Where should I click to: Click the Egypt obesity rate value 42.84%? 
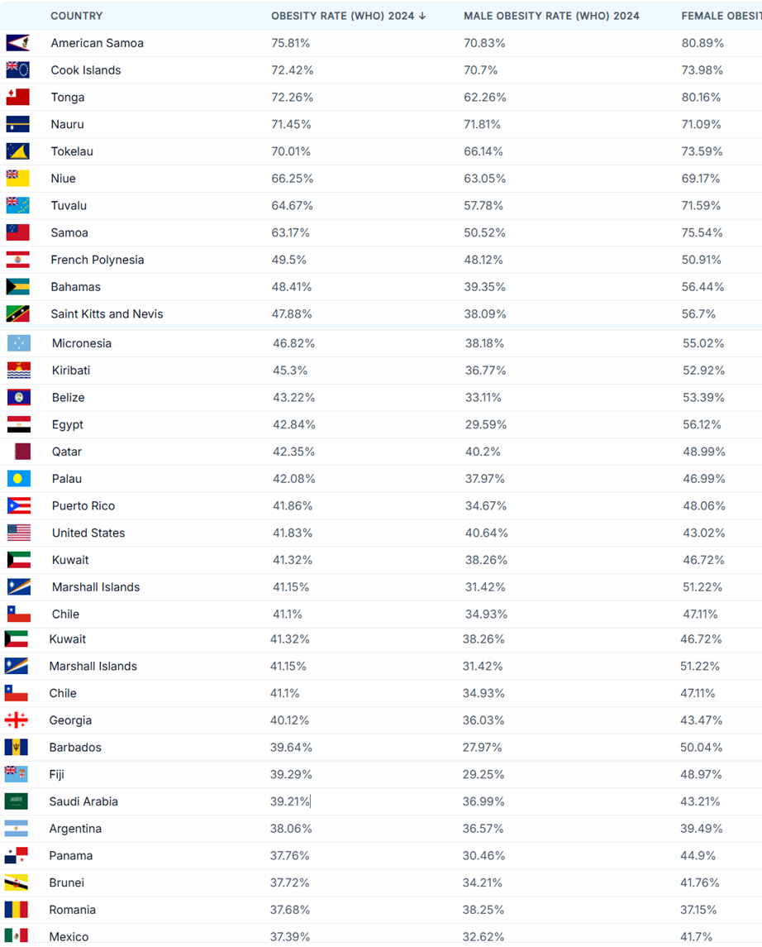(x=294, y=424)
